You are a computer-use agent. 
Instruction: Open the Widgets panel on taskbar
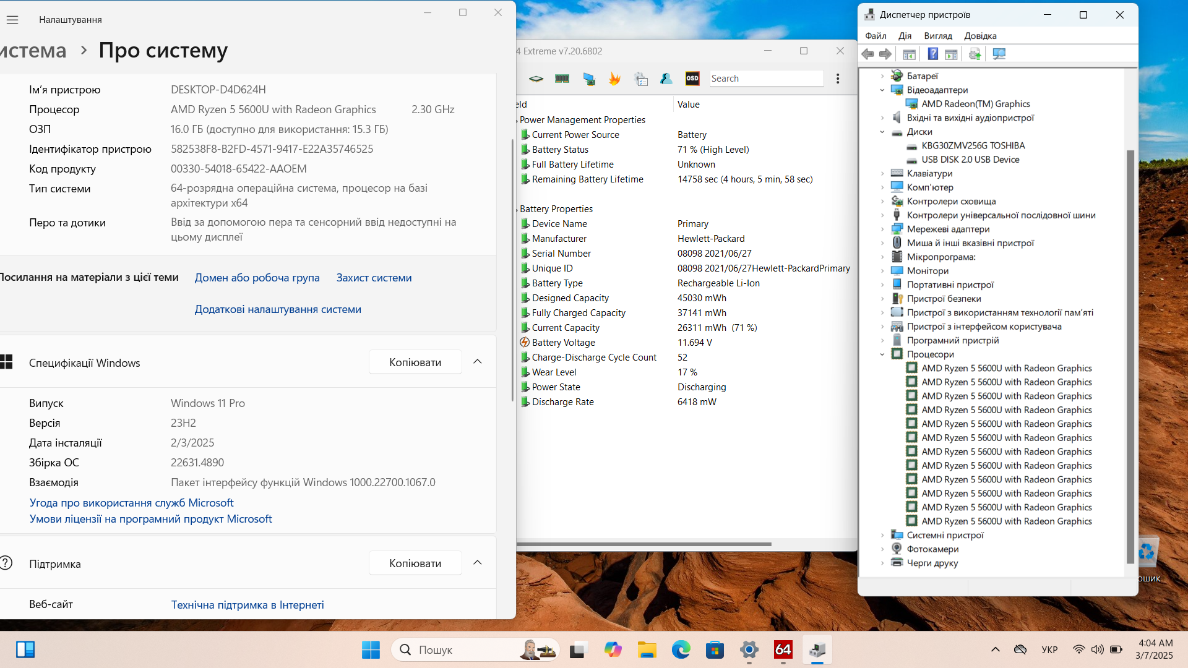tap(25, 649)
